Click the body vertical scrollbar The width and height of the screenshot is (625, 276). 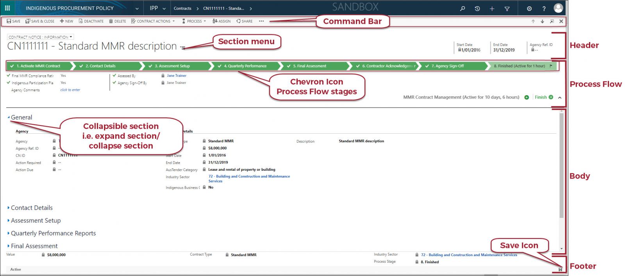(x=562, y=165)
